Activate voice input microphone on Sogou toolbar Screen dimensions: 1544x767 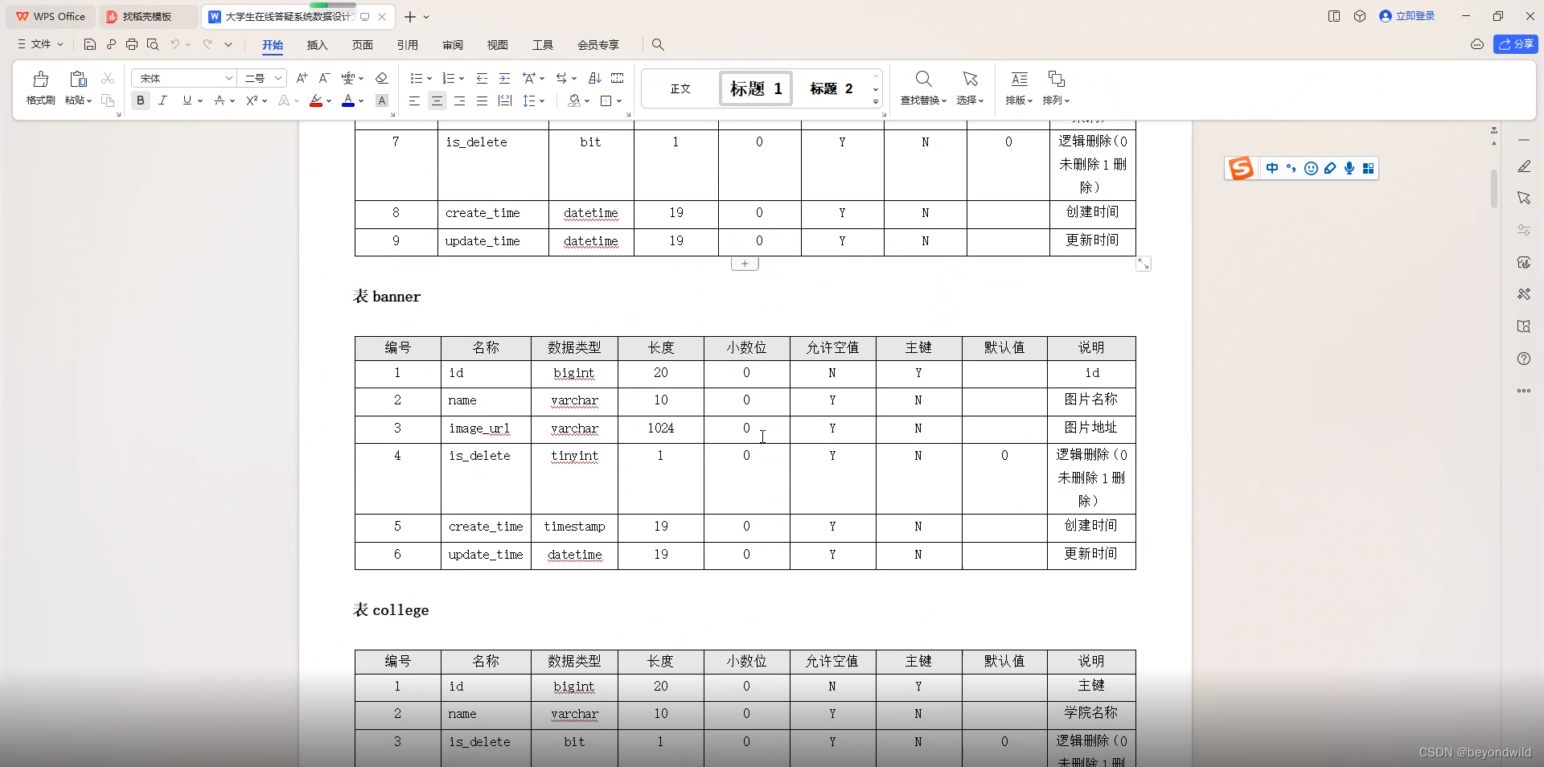pos(1350,169)
